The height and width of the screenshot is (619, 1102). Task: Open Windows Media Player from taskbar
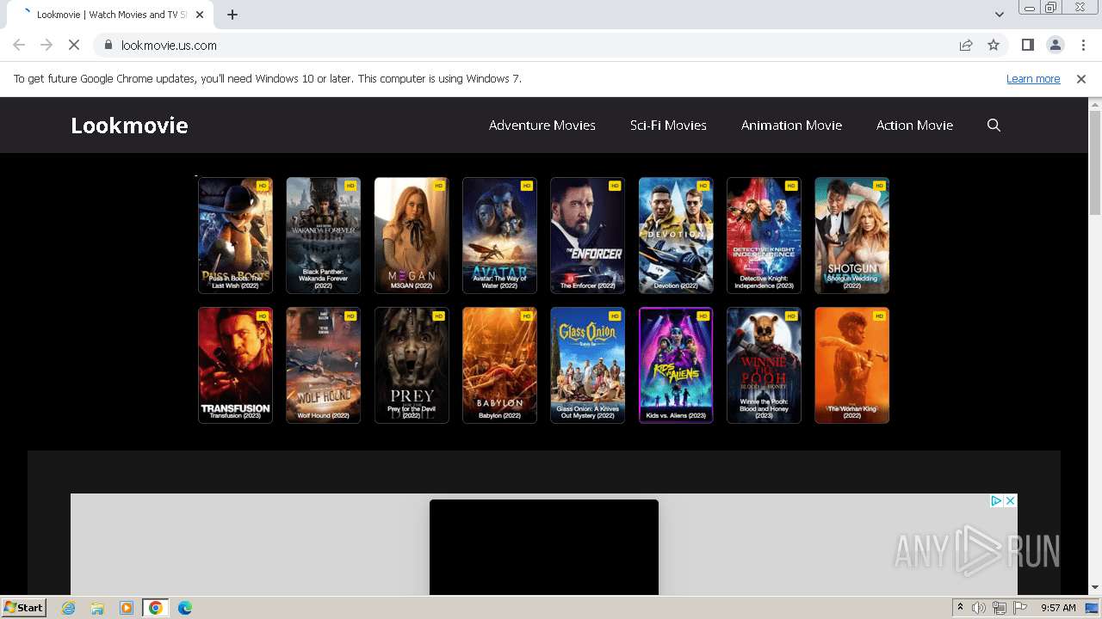click(127, 608)
